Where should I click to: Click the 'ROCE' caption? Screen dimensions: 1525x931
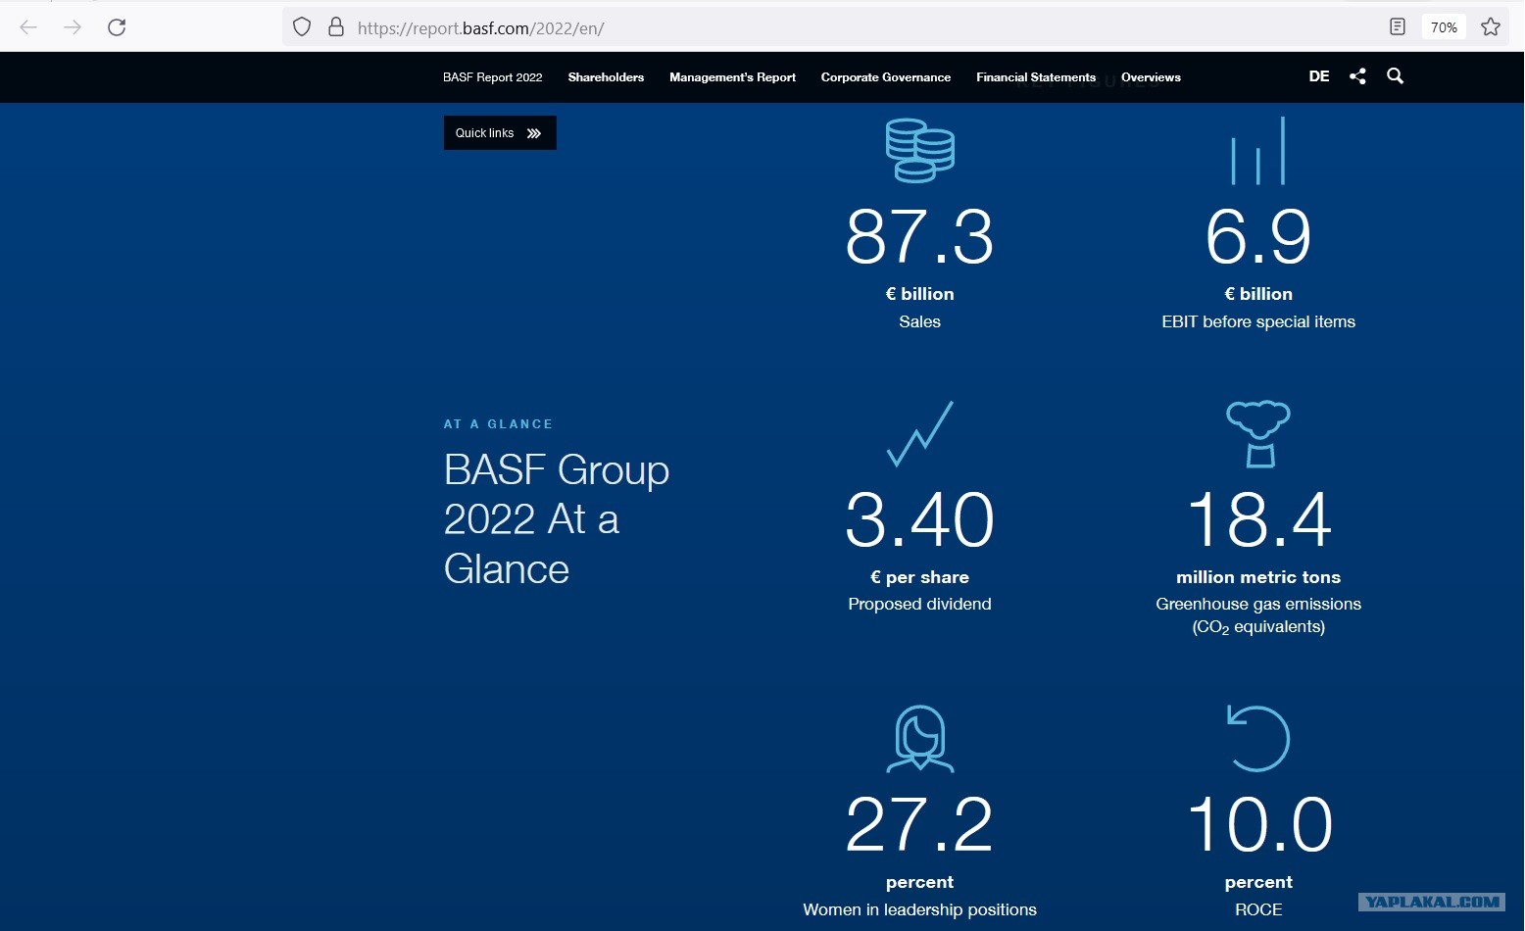[1258, 909]
